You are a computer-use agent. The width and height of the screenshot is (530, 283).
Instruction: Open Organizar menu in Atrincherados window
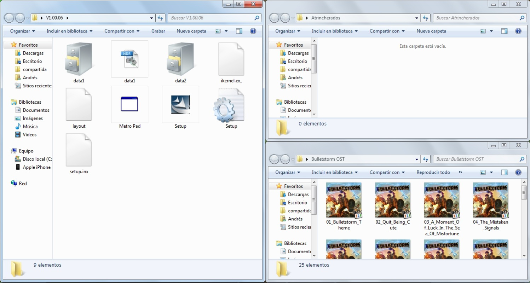click(x=288, y=31)
